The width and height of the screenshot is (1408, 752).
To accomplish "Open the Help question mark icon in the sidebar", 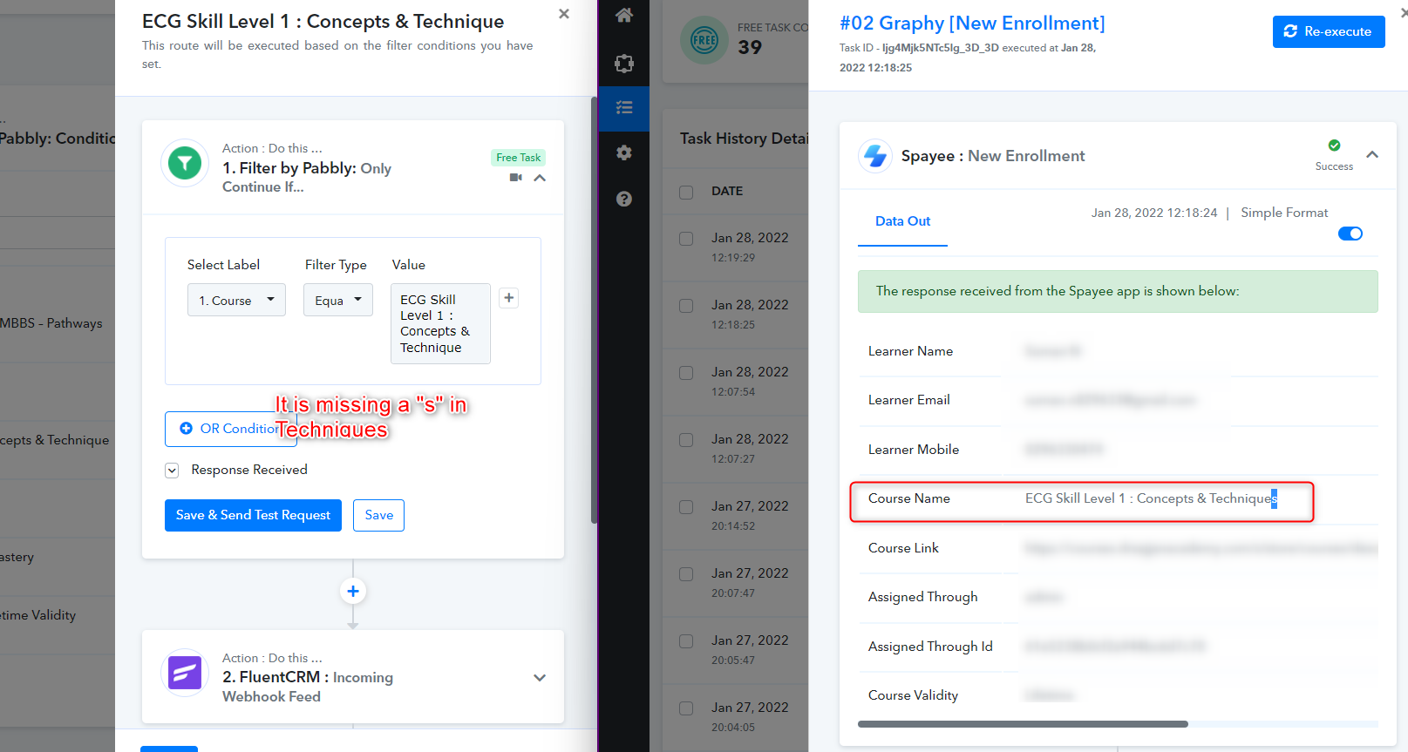I will (623, 199).
